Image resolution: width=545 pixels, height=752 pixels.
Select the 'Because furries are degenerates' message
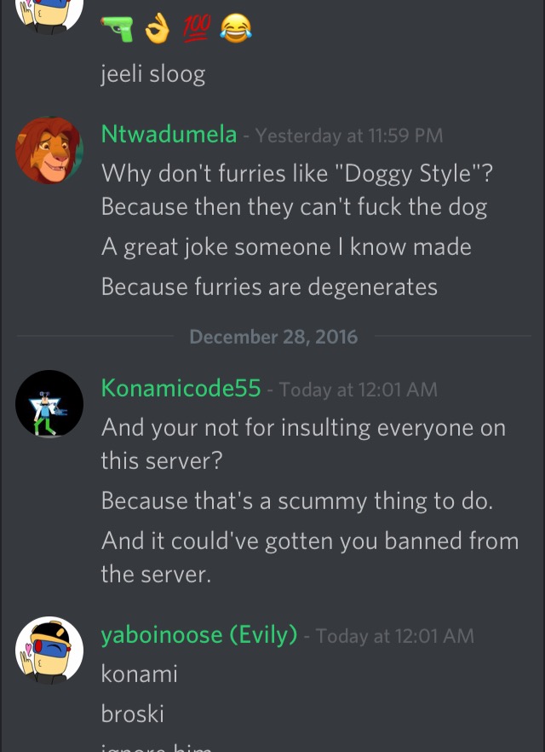[x=269, y=287]
